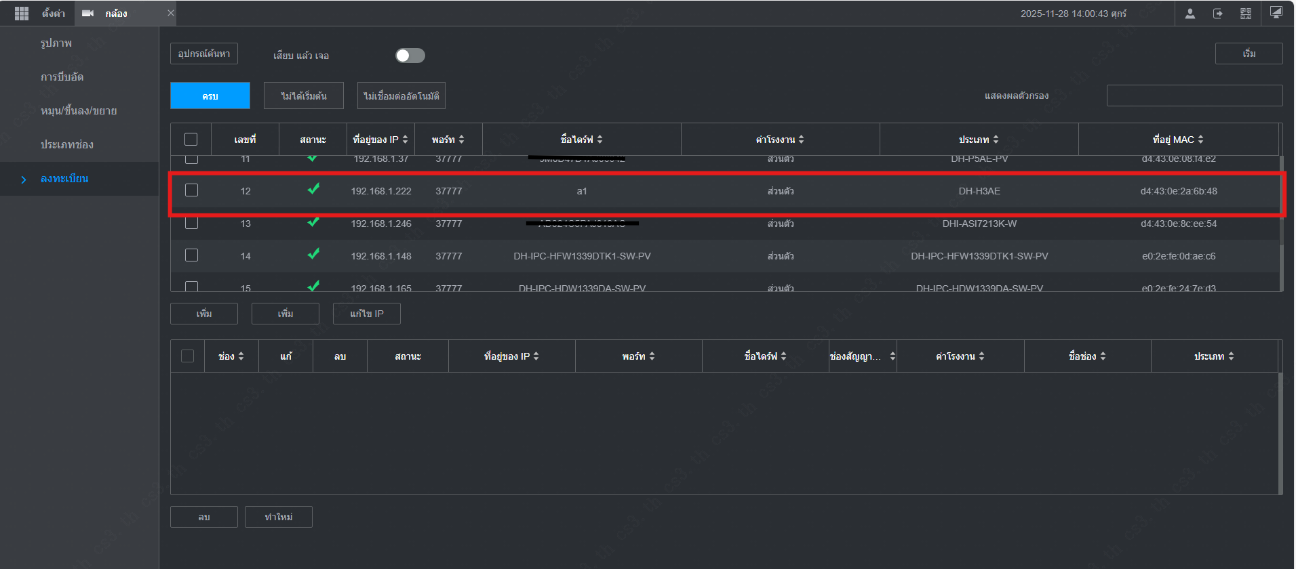Click the camera icon on กล้อง tab
The width and height of the screenshot is (1296, 569).
(x=87, y=13)
